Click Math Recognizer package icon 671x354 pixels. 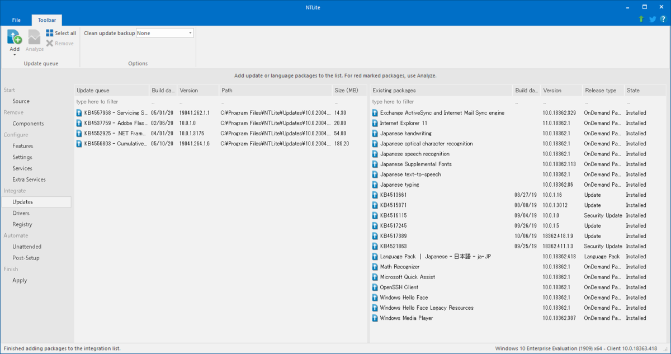375,267
